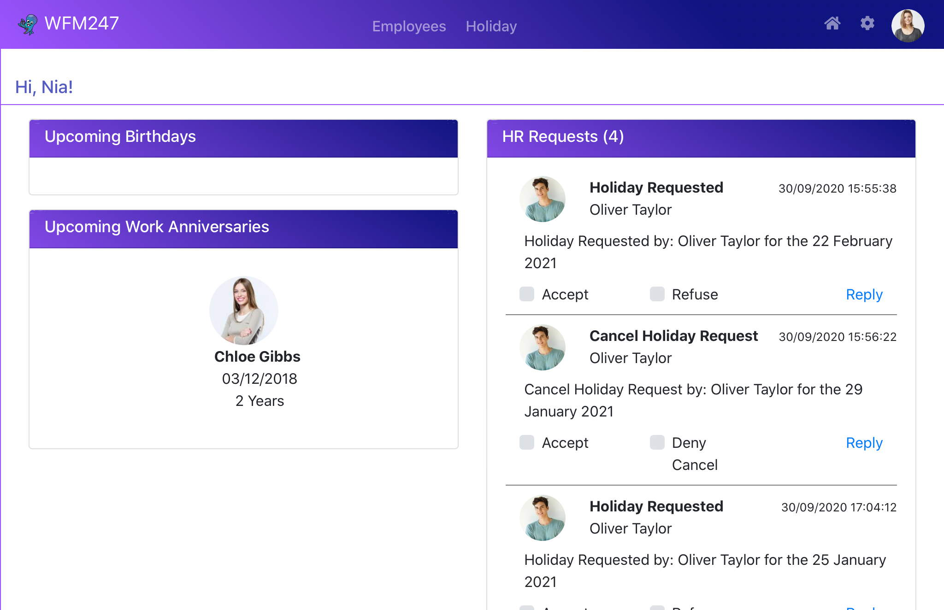Click Oliver Taylor's avatar on the Cancel Holiday Request
This screenshot has width=944, height=610.
coord(543,347)
